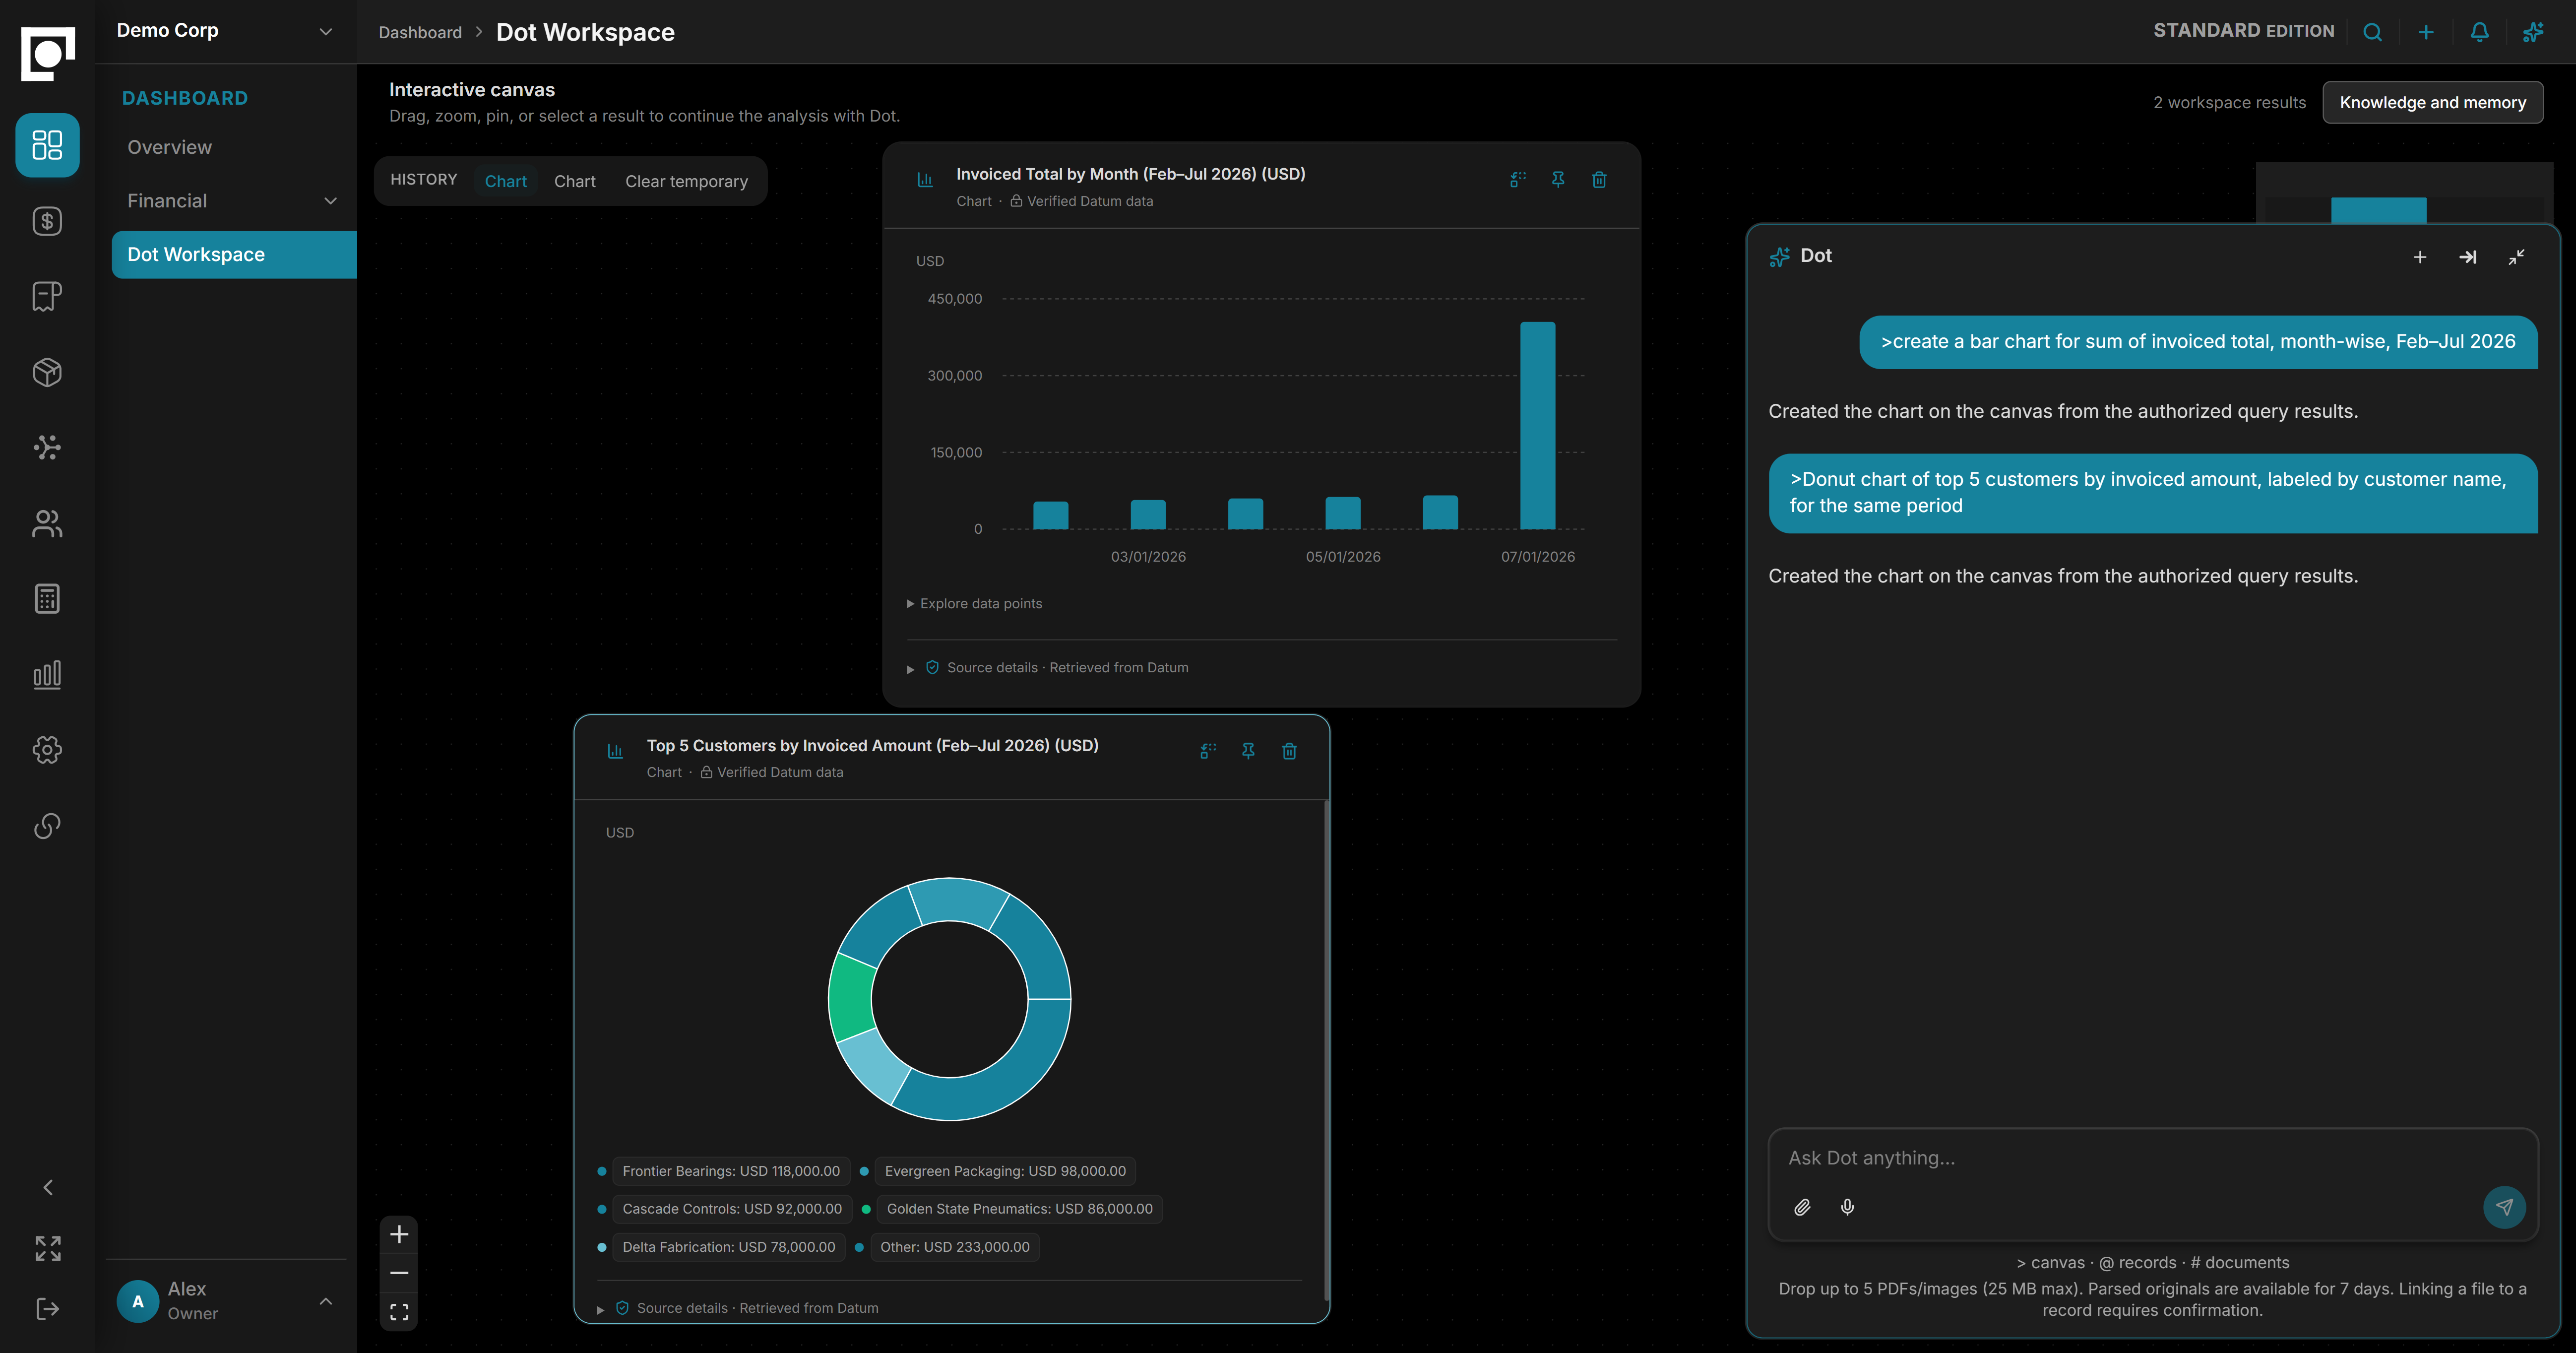Open the dollar sign finance icon
Viewport: 2576px width, 1353px height.
coord(47,221)
